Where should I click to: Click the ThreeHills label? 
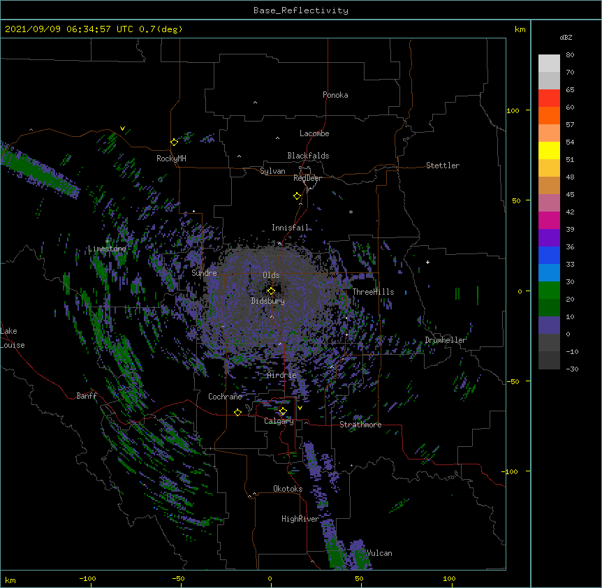373,292
